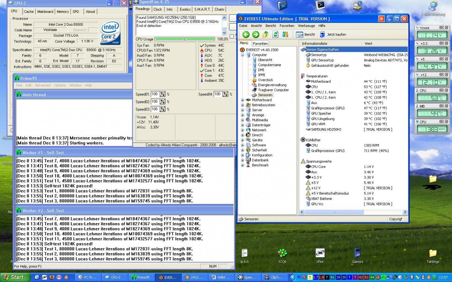This screenshot has height=282, width=452.
Task: Click EVEREST toolbar green Forward arrow
Action: coord(256,35)
